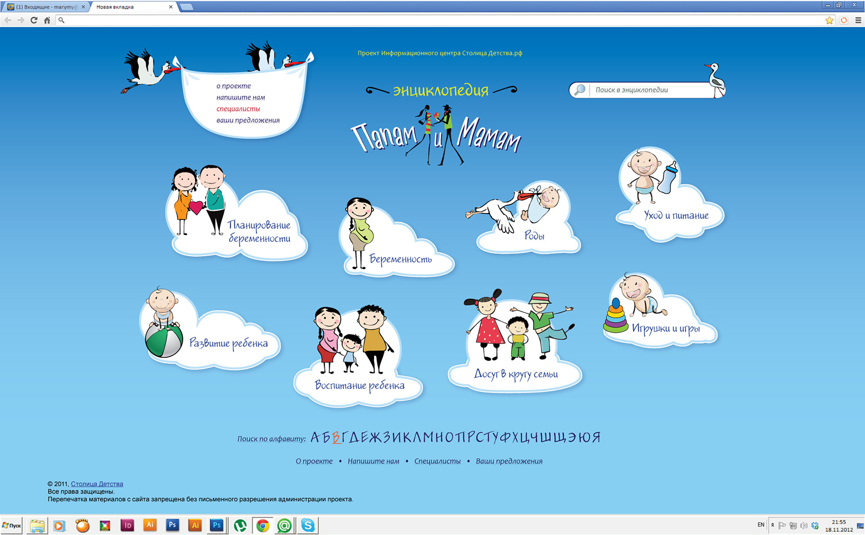
Task: Pick letter М in the alphabet search
Action: [429, 438]
